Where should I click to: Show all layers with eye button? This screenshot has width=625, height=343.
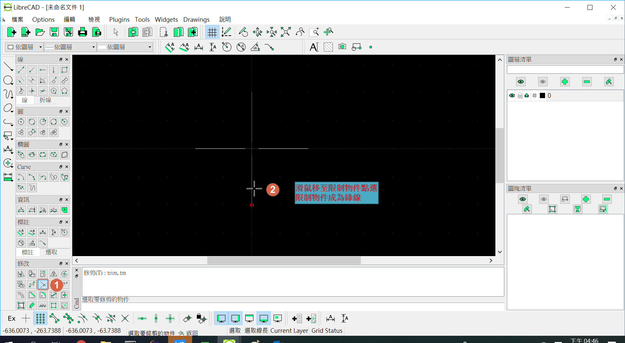click(x=521, y=82)
